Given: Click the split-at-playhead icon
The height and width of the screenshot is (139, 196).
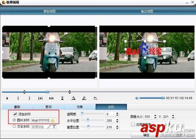Looking at the screenshot, I should pos(51,98).
